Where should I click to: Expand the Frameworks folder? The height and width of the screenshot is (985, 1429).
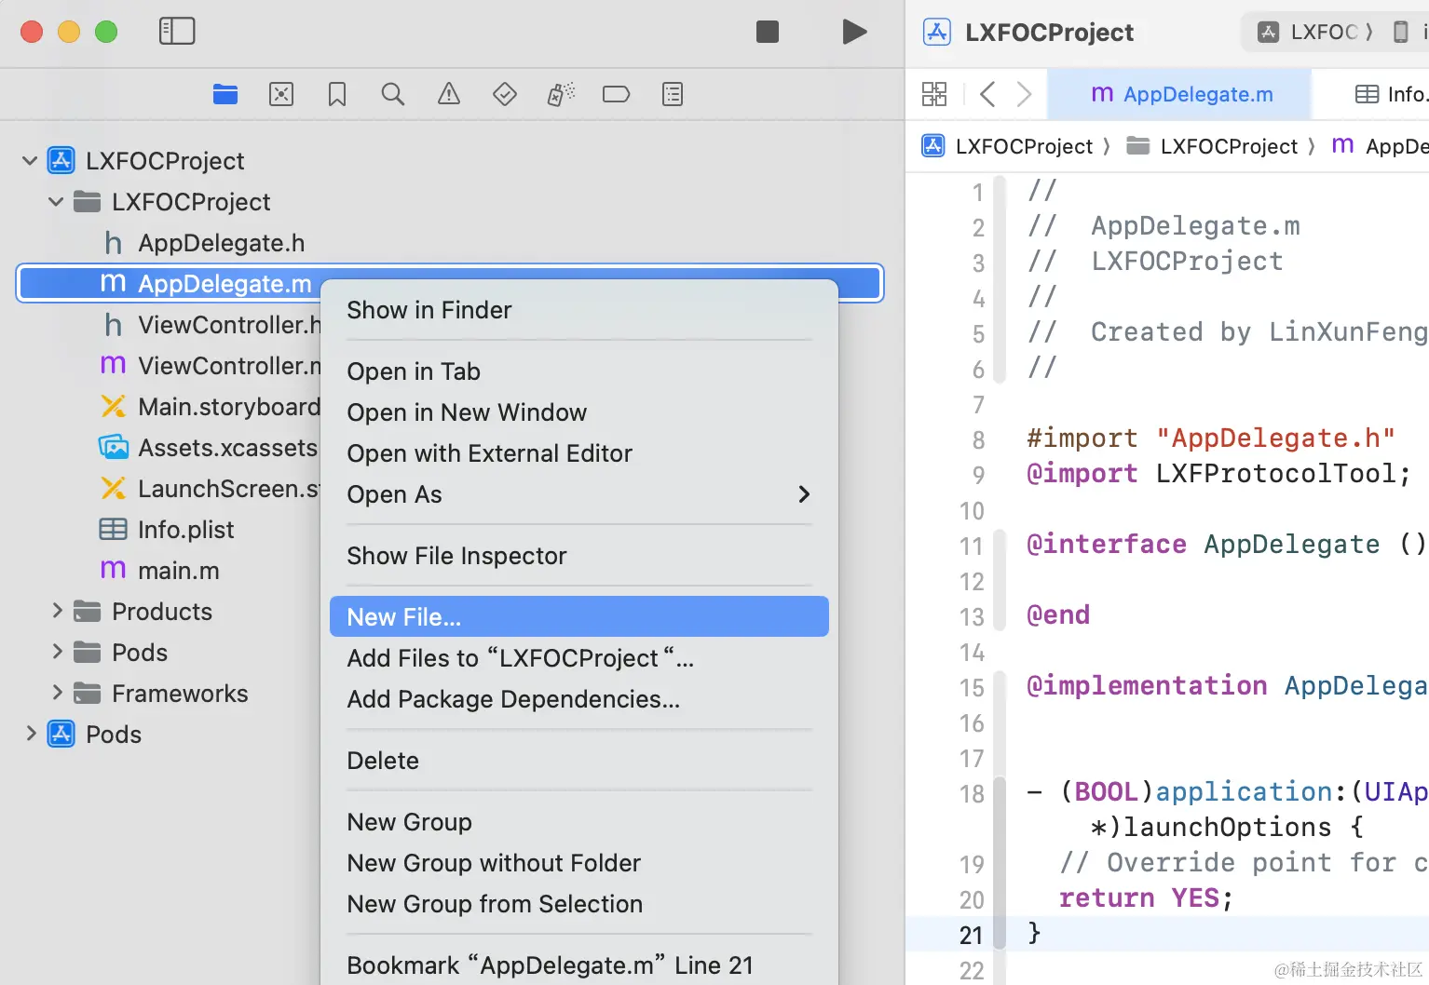click(x=57, y=693)
